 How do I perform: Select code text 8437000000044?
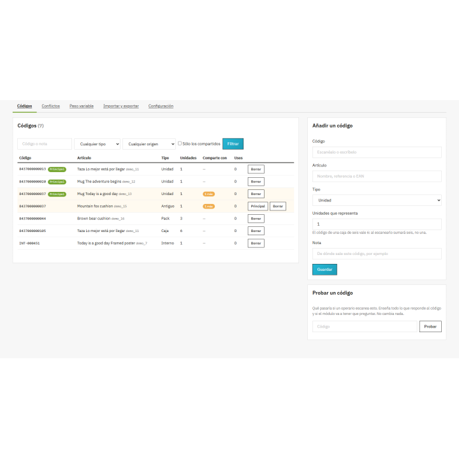[x=33, y=219]
